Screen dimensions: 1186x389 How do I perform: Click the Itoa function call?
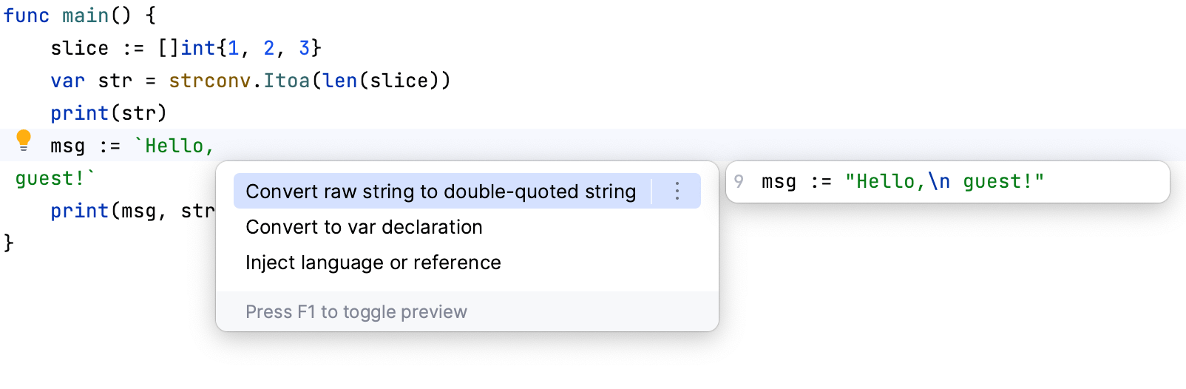pos(286,81)
